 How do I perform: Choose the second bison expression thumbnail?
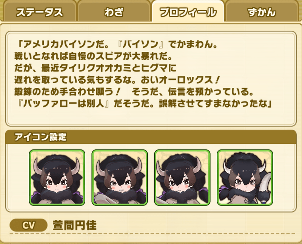[120, 177]
